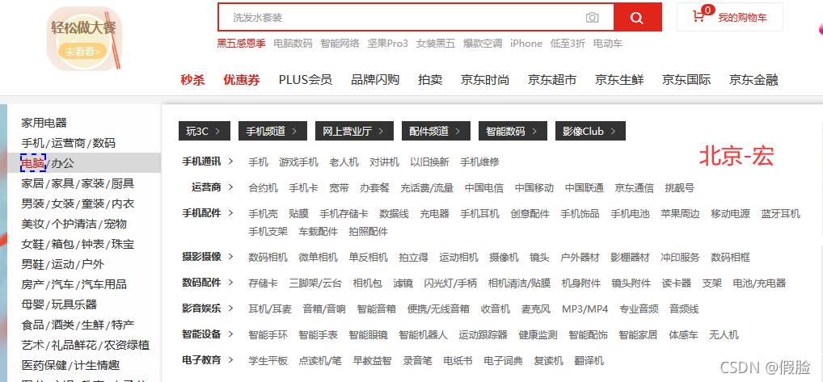Click the 单反相机 link

tap(369, 258)
